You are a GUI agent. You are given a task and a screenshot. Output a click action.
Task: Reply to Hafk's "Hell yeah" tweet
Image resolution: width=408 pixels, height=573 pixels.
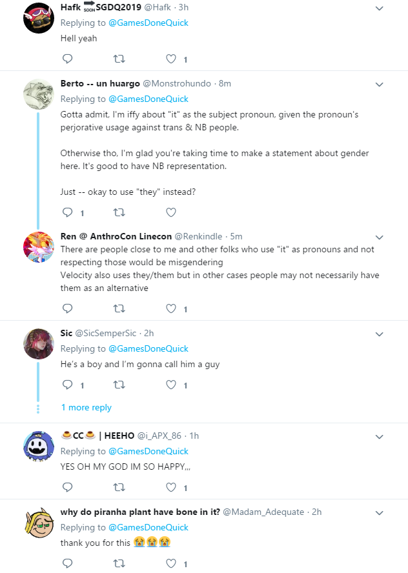[x=68, y=59]
